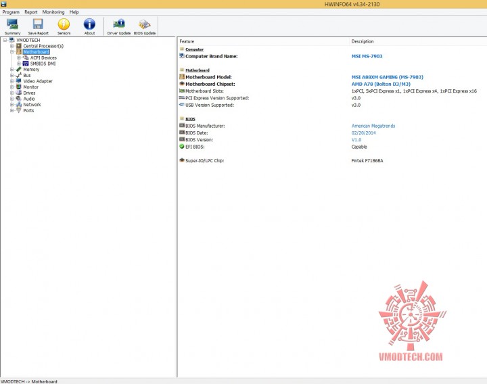Open the Program menu
Image resolution: width=487 pixels, height=384 pixels.
[11, 12]
